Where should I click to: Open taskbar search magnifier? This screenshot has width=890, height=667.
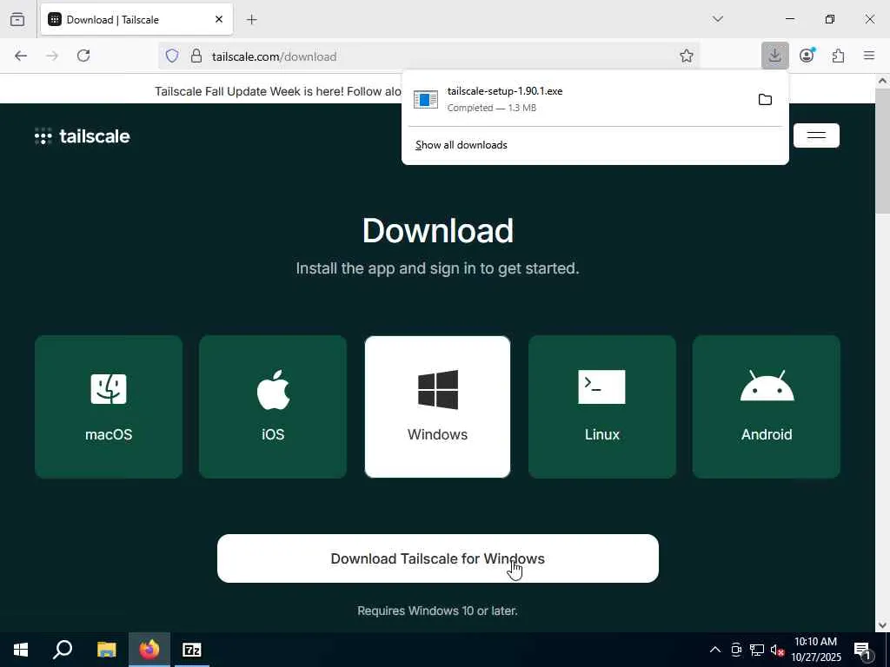pos(63,650)
